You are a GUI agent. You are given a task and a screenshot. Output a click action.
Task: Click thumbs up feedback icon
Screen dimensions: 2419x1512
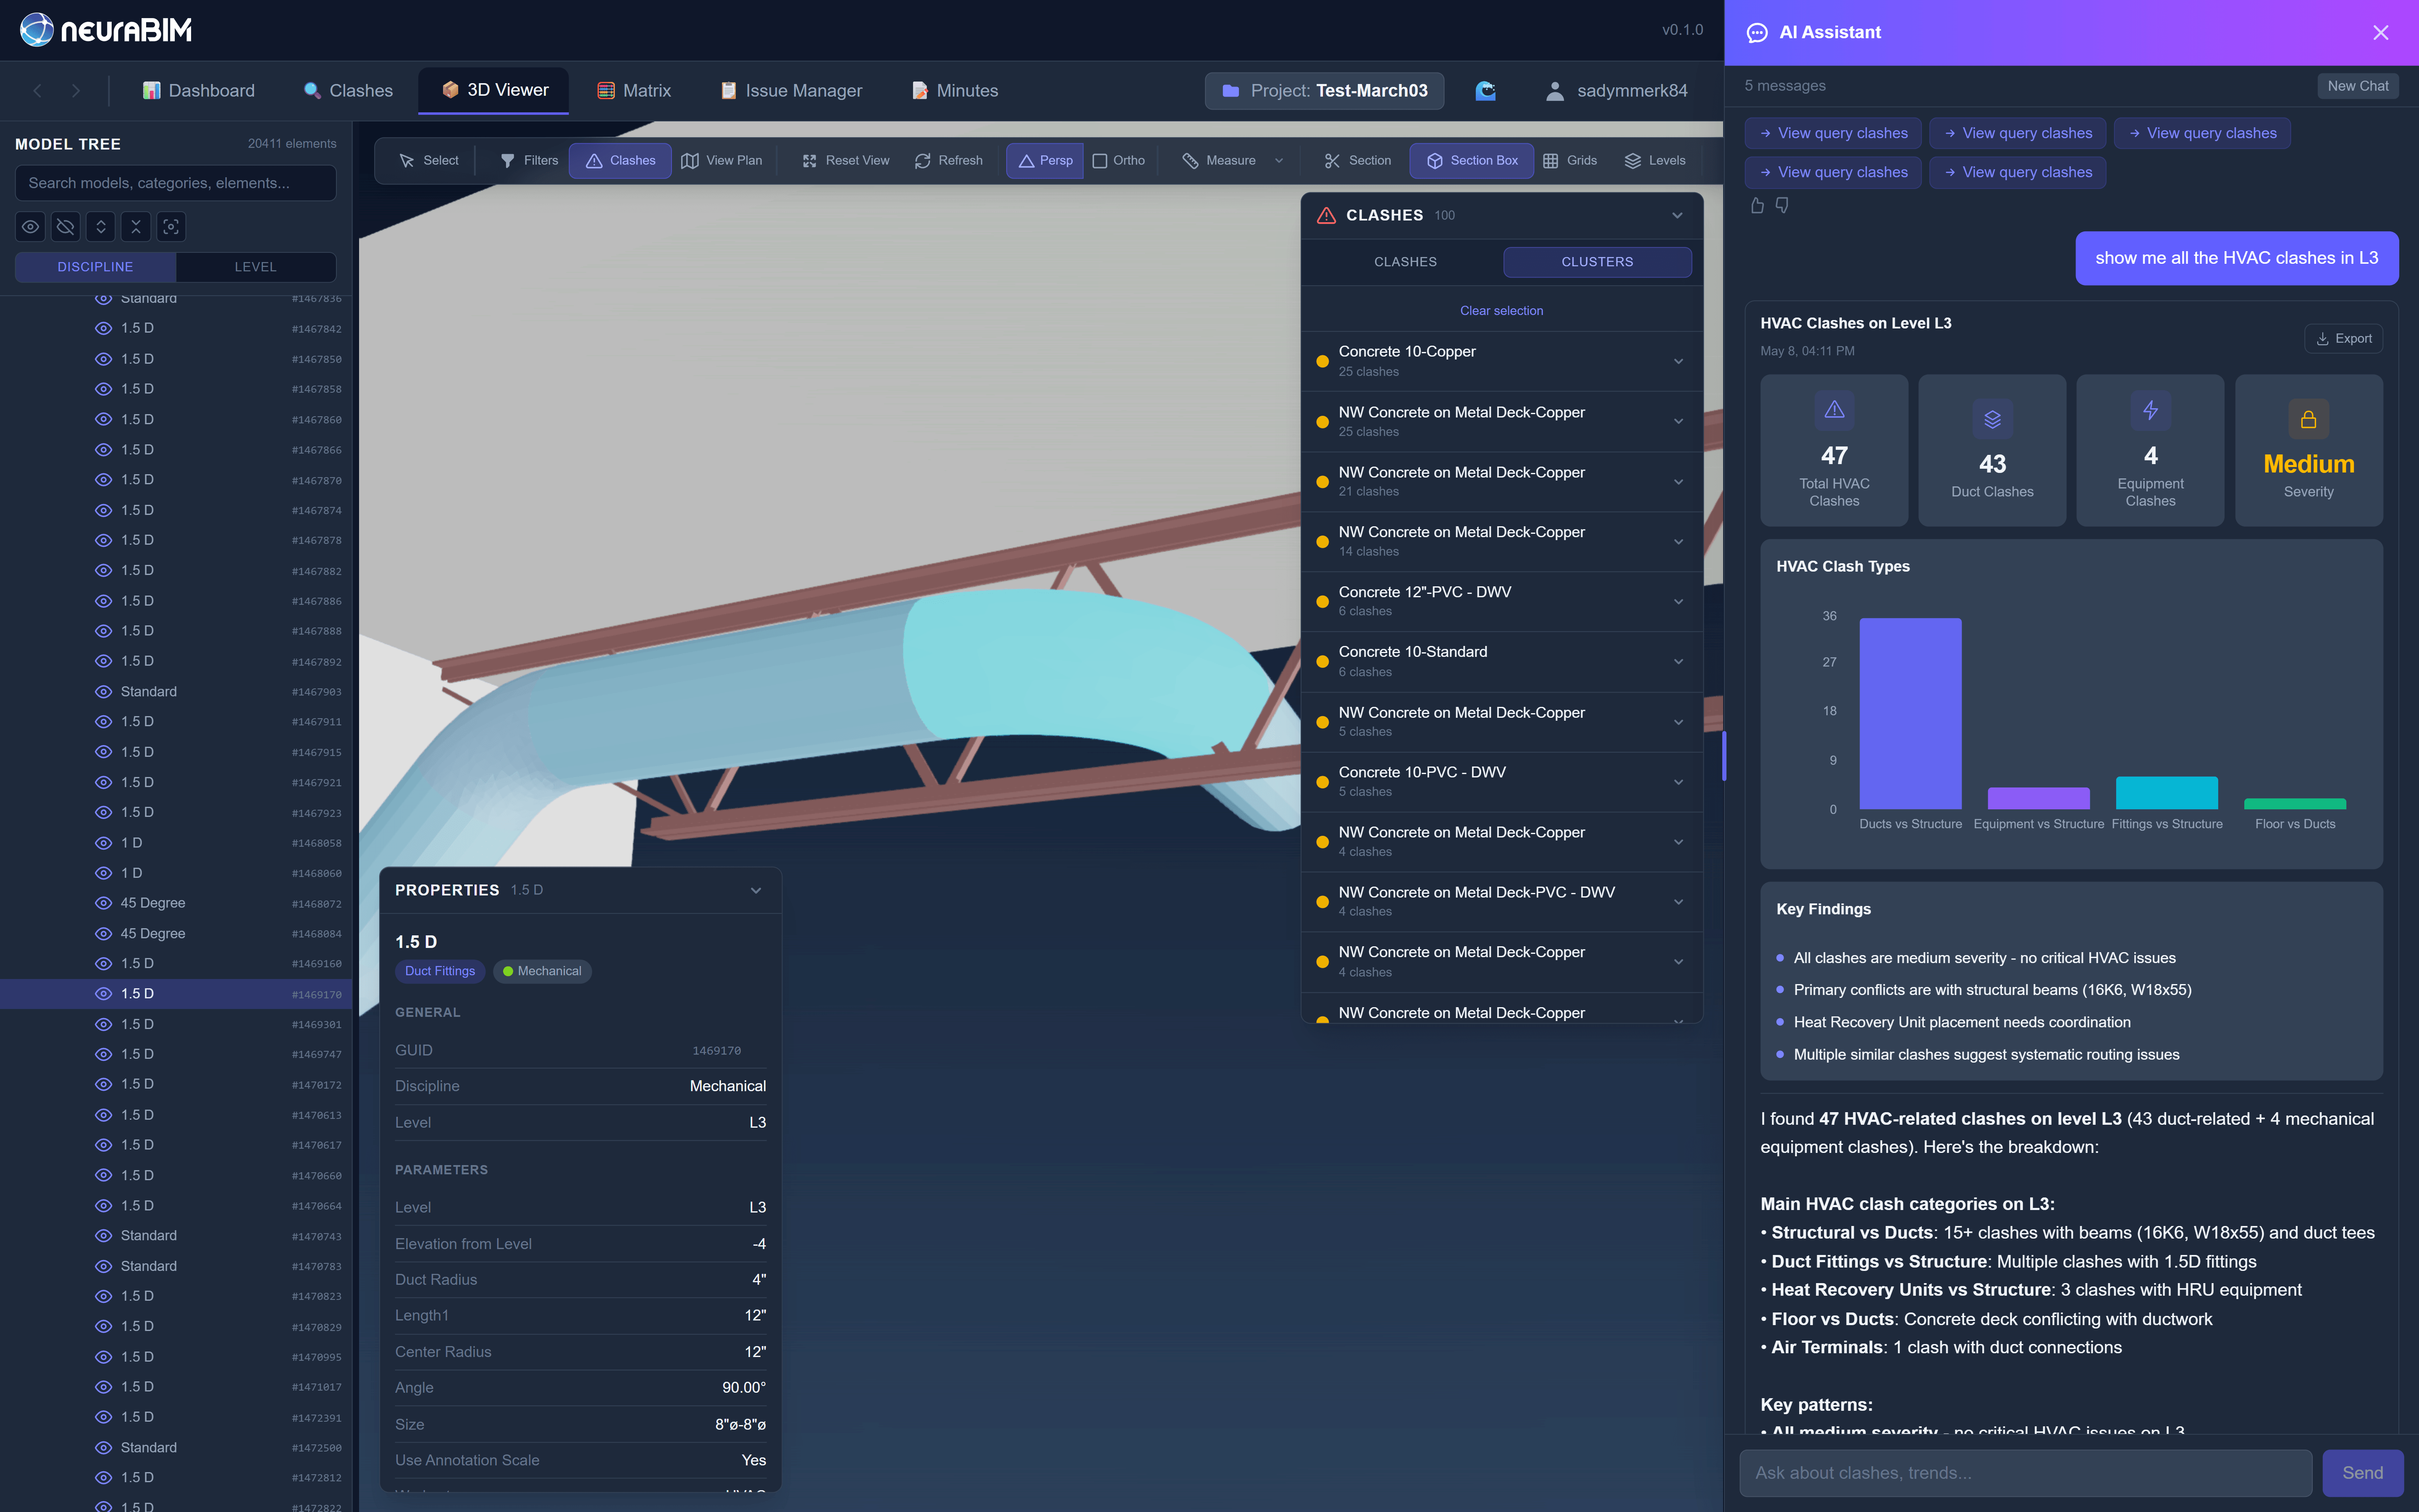[x=1756, y=205]
